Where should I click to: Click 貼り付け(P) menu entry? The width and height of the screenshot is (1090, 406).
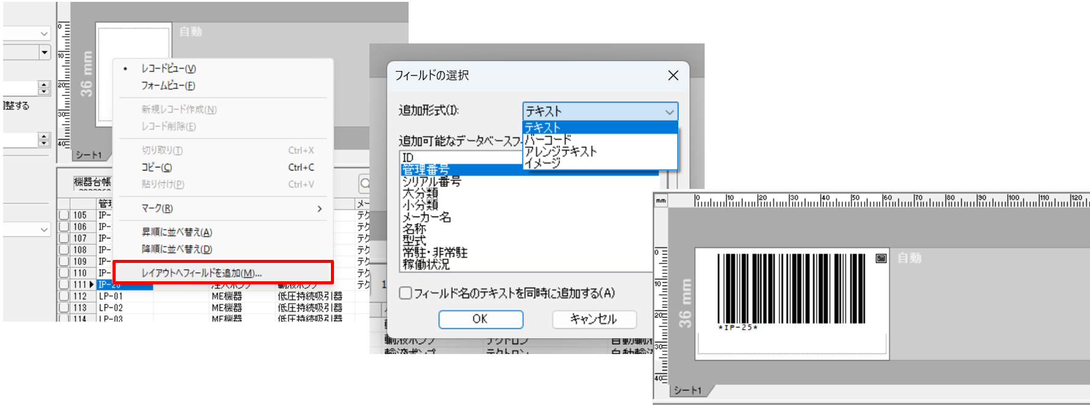click(163, 184)
